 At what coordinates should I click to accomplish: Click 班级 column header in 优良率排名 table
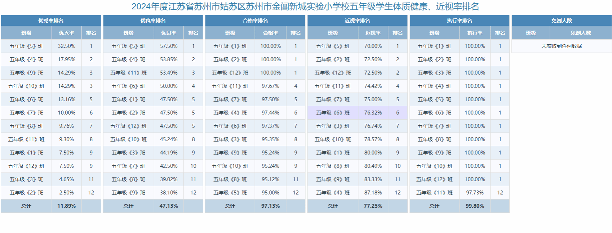tap(129, 33)
